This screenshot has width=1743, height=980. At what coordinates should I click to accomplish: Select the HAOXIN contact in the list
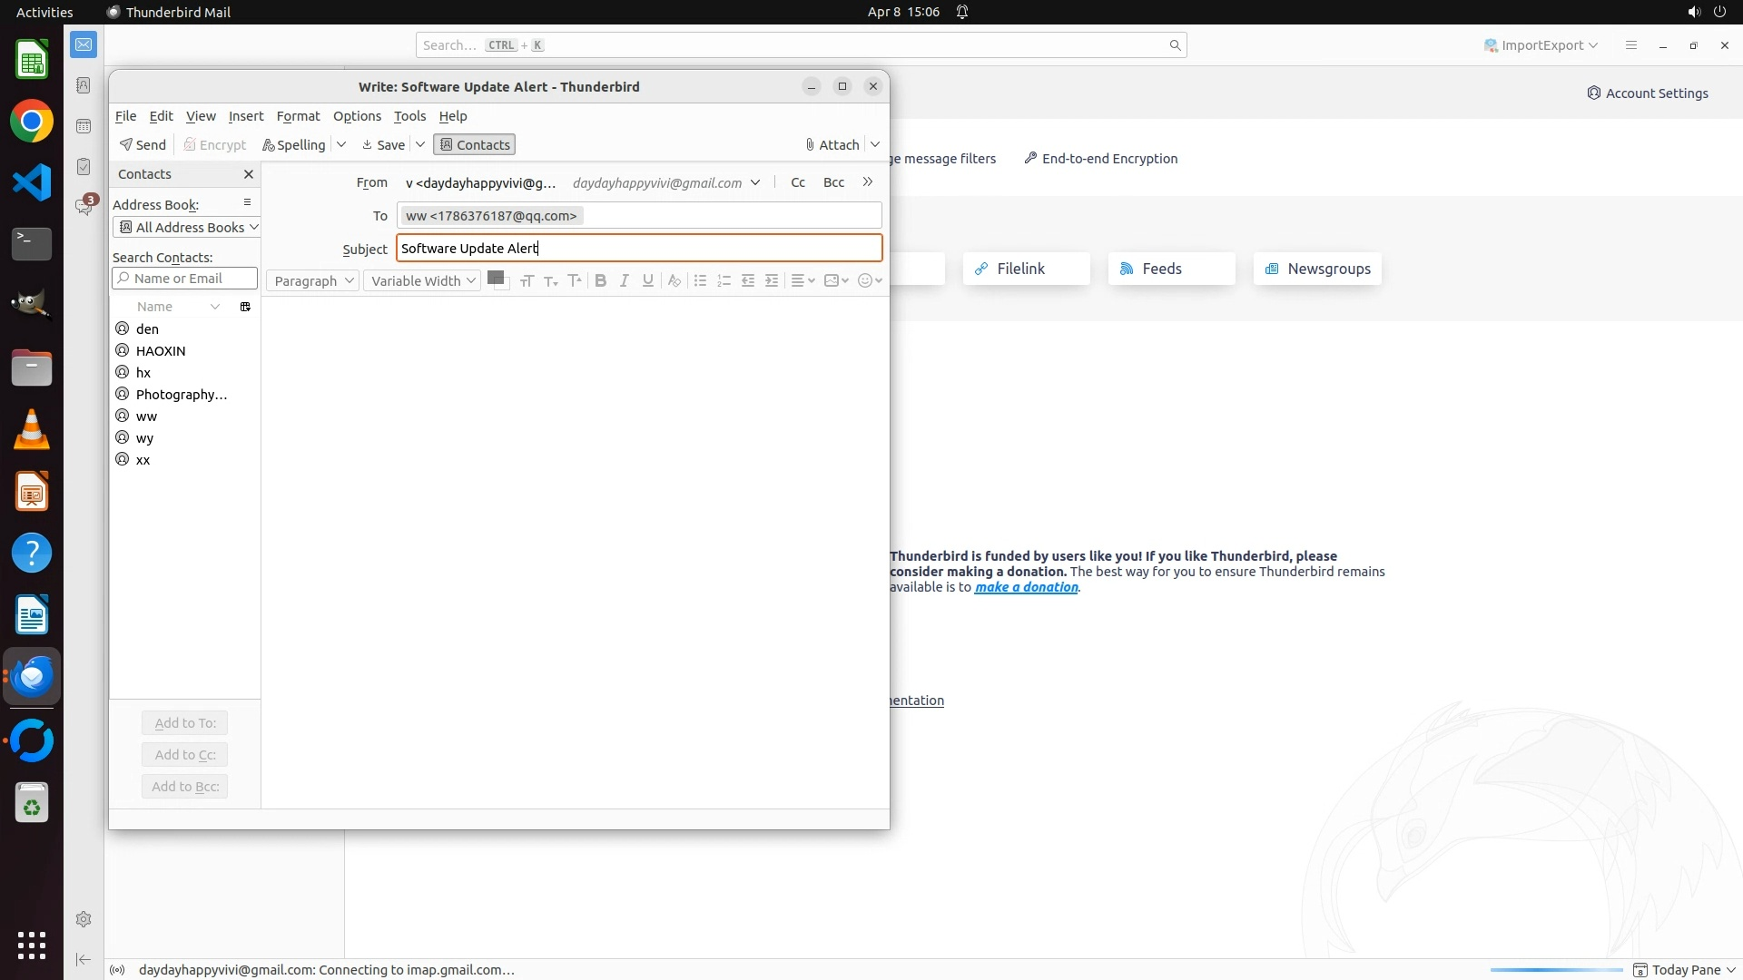pos(161,351)
